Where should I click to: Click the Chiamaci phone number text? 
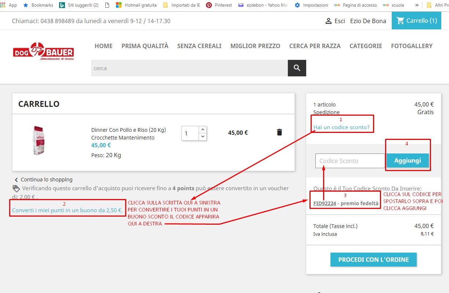[91, 21]
